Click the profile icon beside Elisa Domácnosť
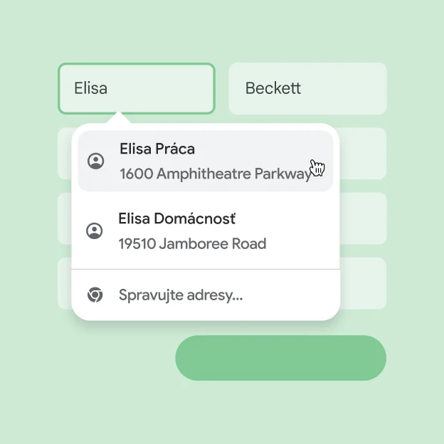The height and width of the screenshot is (444, 444). [x=94, y=231]
